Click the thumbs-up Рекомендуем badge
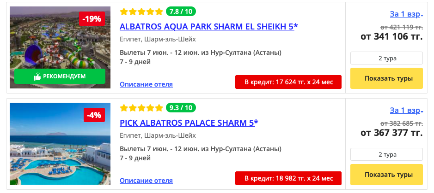Screen dimensions: 434x193 click(x=60, y=76)
